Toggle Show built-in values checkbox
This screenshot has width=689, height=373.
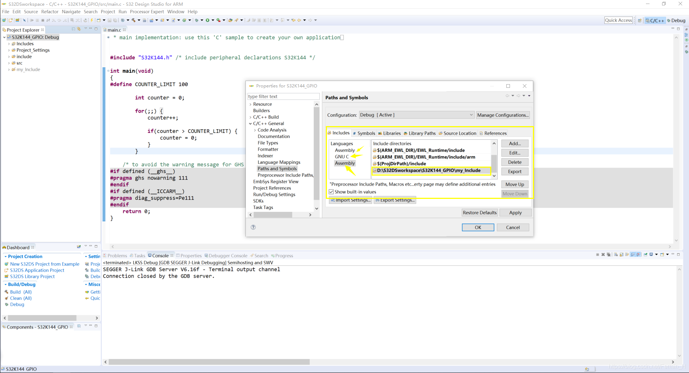(331, 192)
